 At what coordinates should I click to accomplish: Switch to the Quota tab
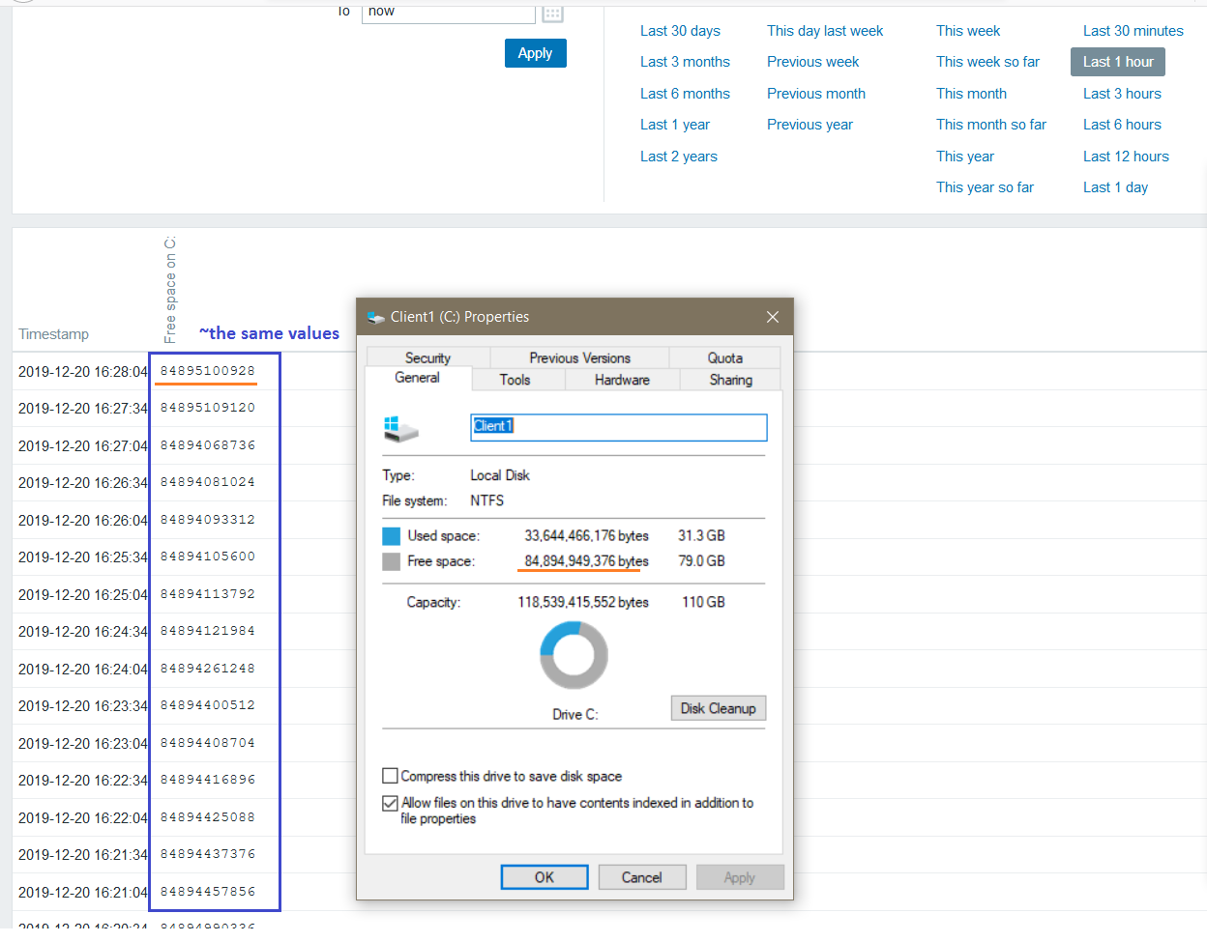coord(724,357)
